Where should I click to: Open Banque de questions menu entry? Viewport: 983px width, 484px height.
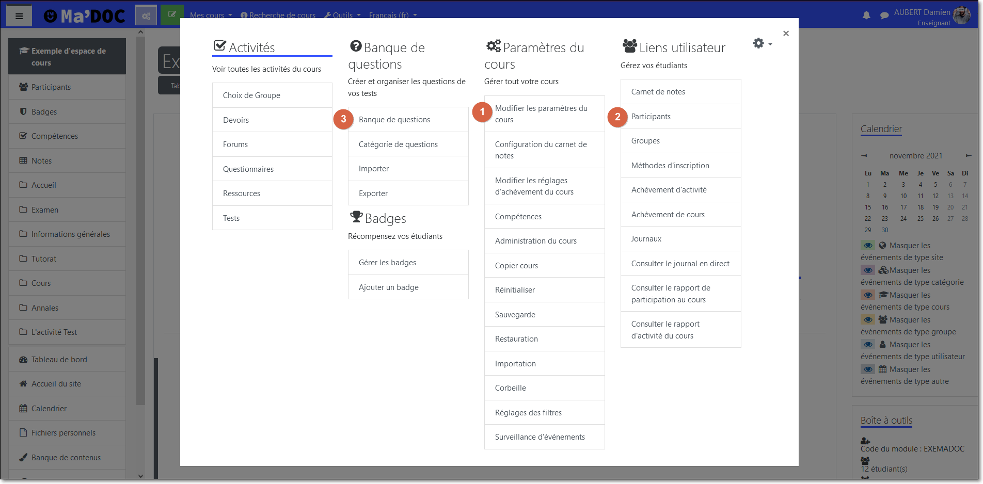(x=394, y=120)
